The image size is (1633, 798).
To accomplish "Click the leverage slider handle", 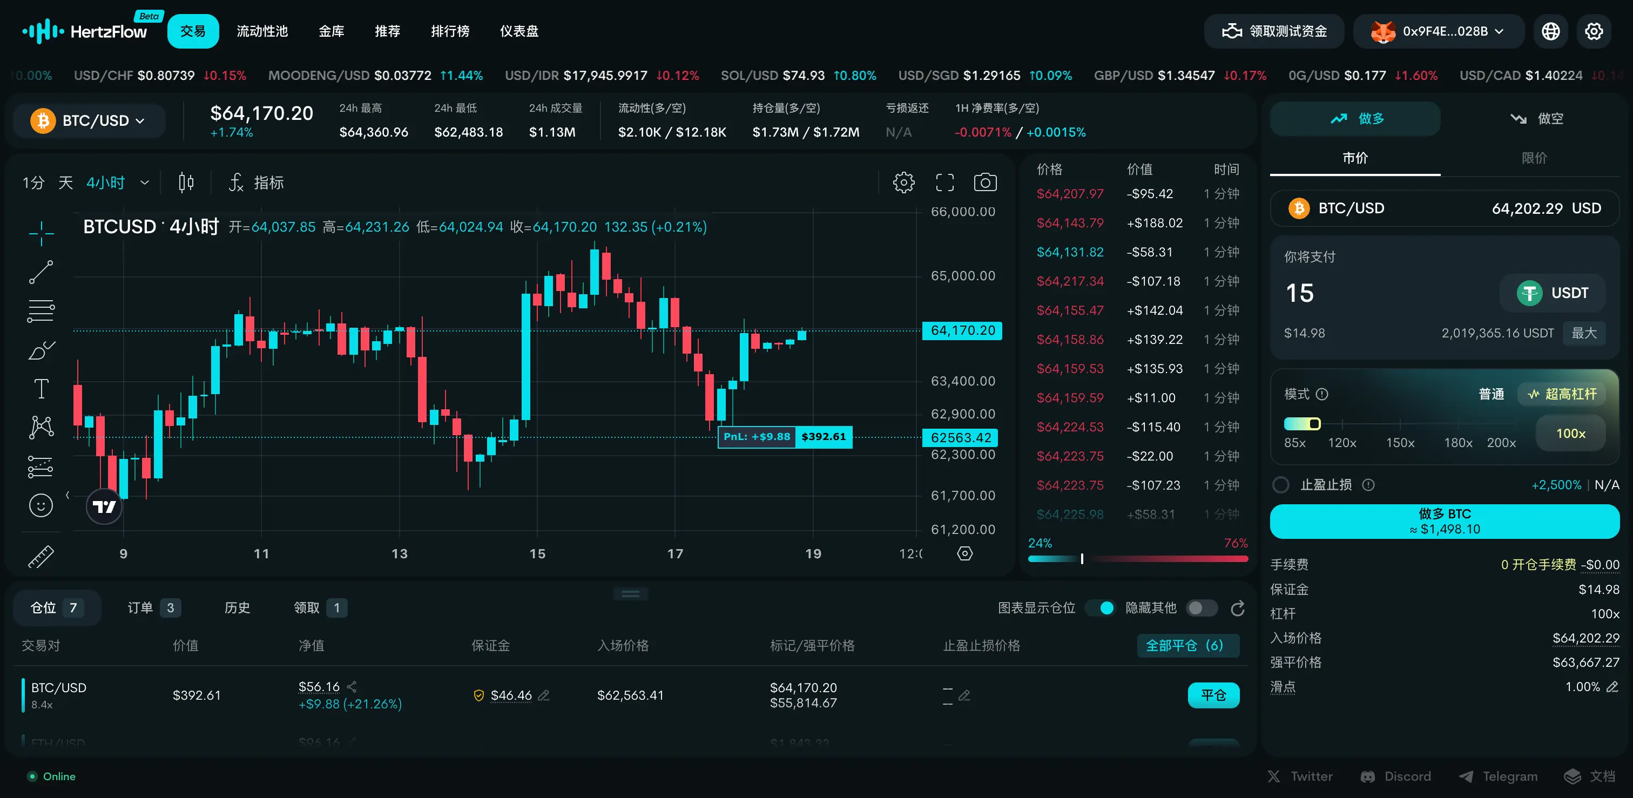I will [x=1315, y=423].
